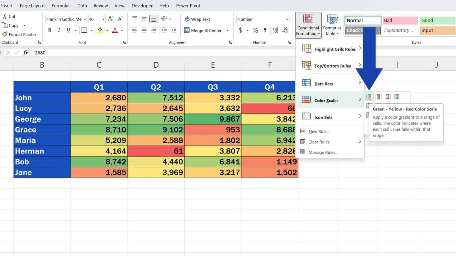Image resolution: width=456 pixels, height=256 pixels.
Task: Open the Font Color swatch dropdown
Action: tap(121, 30)
